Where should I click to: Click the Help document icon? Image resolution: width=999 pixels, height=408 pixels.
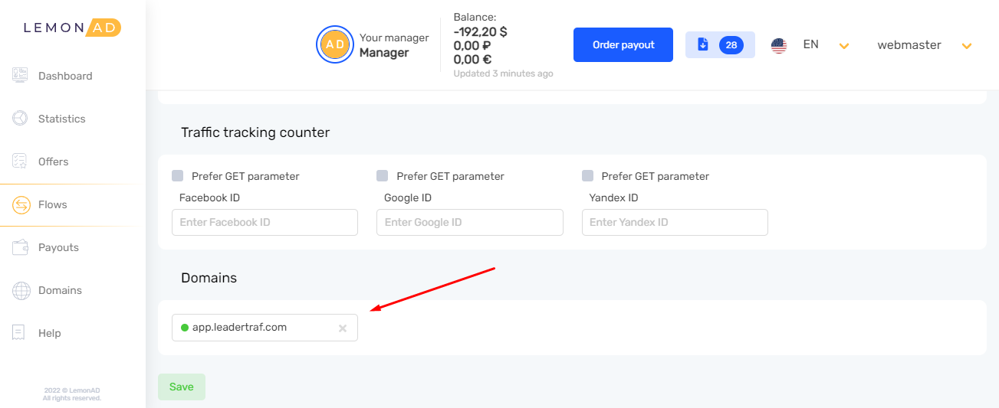(21, 333)
